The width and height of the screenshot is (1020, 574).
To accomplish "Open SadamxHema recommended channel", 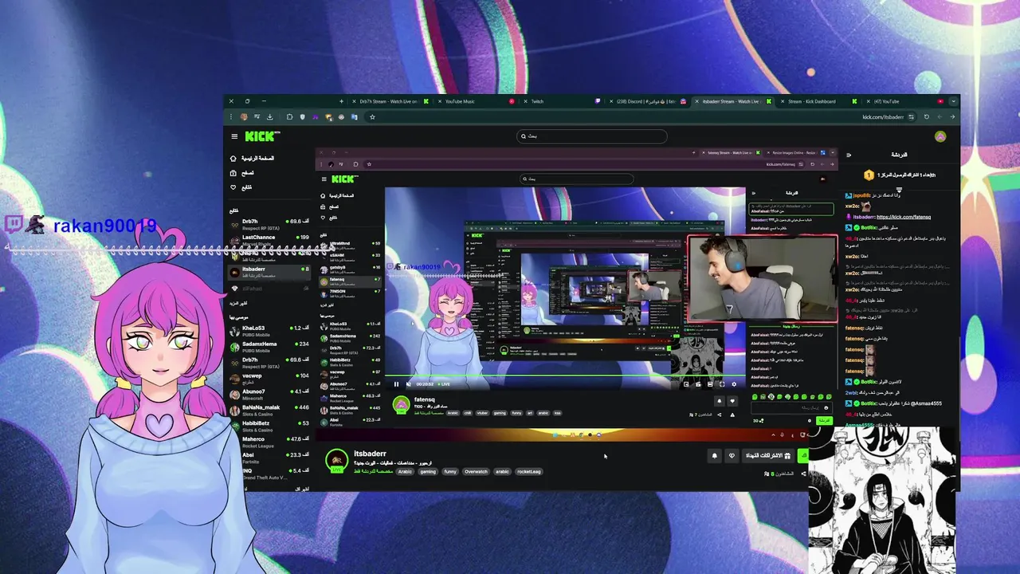I will pos(270,347).
